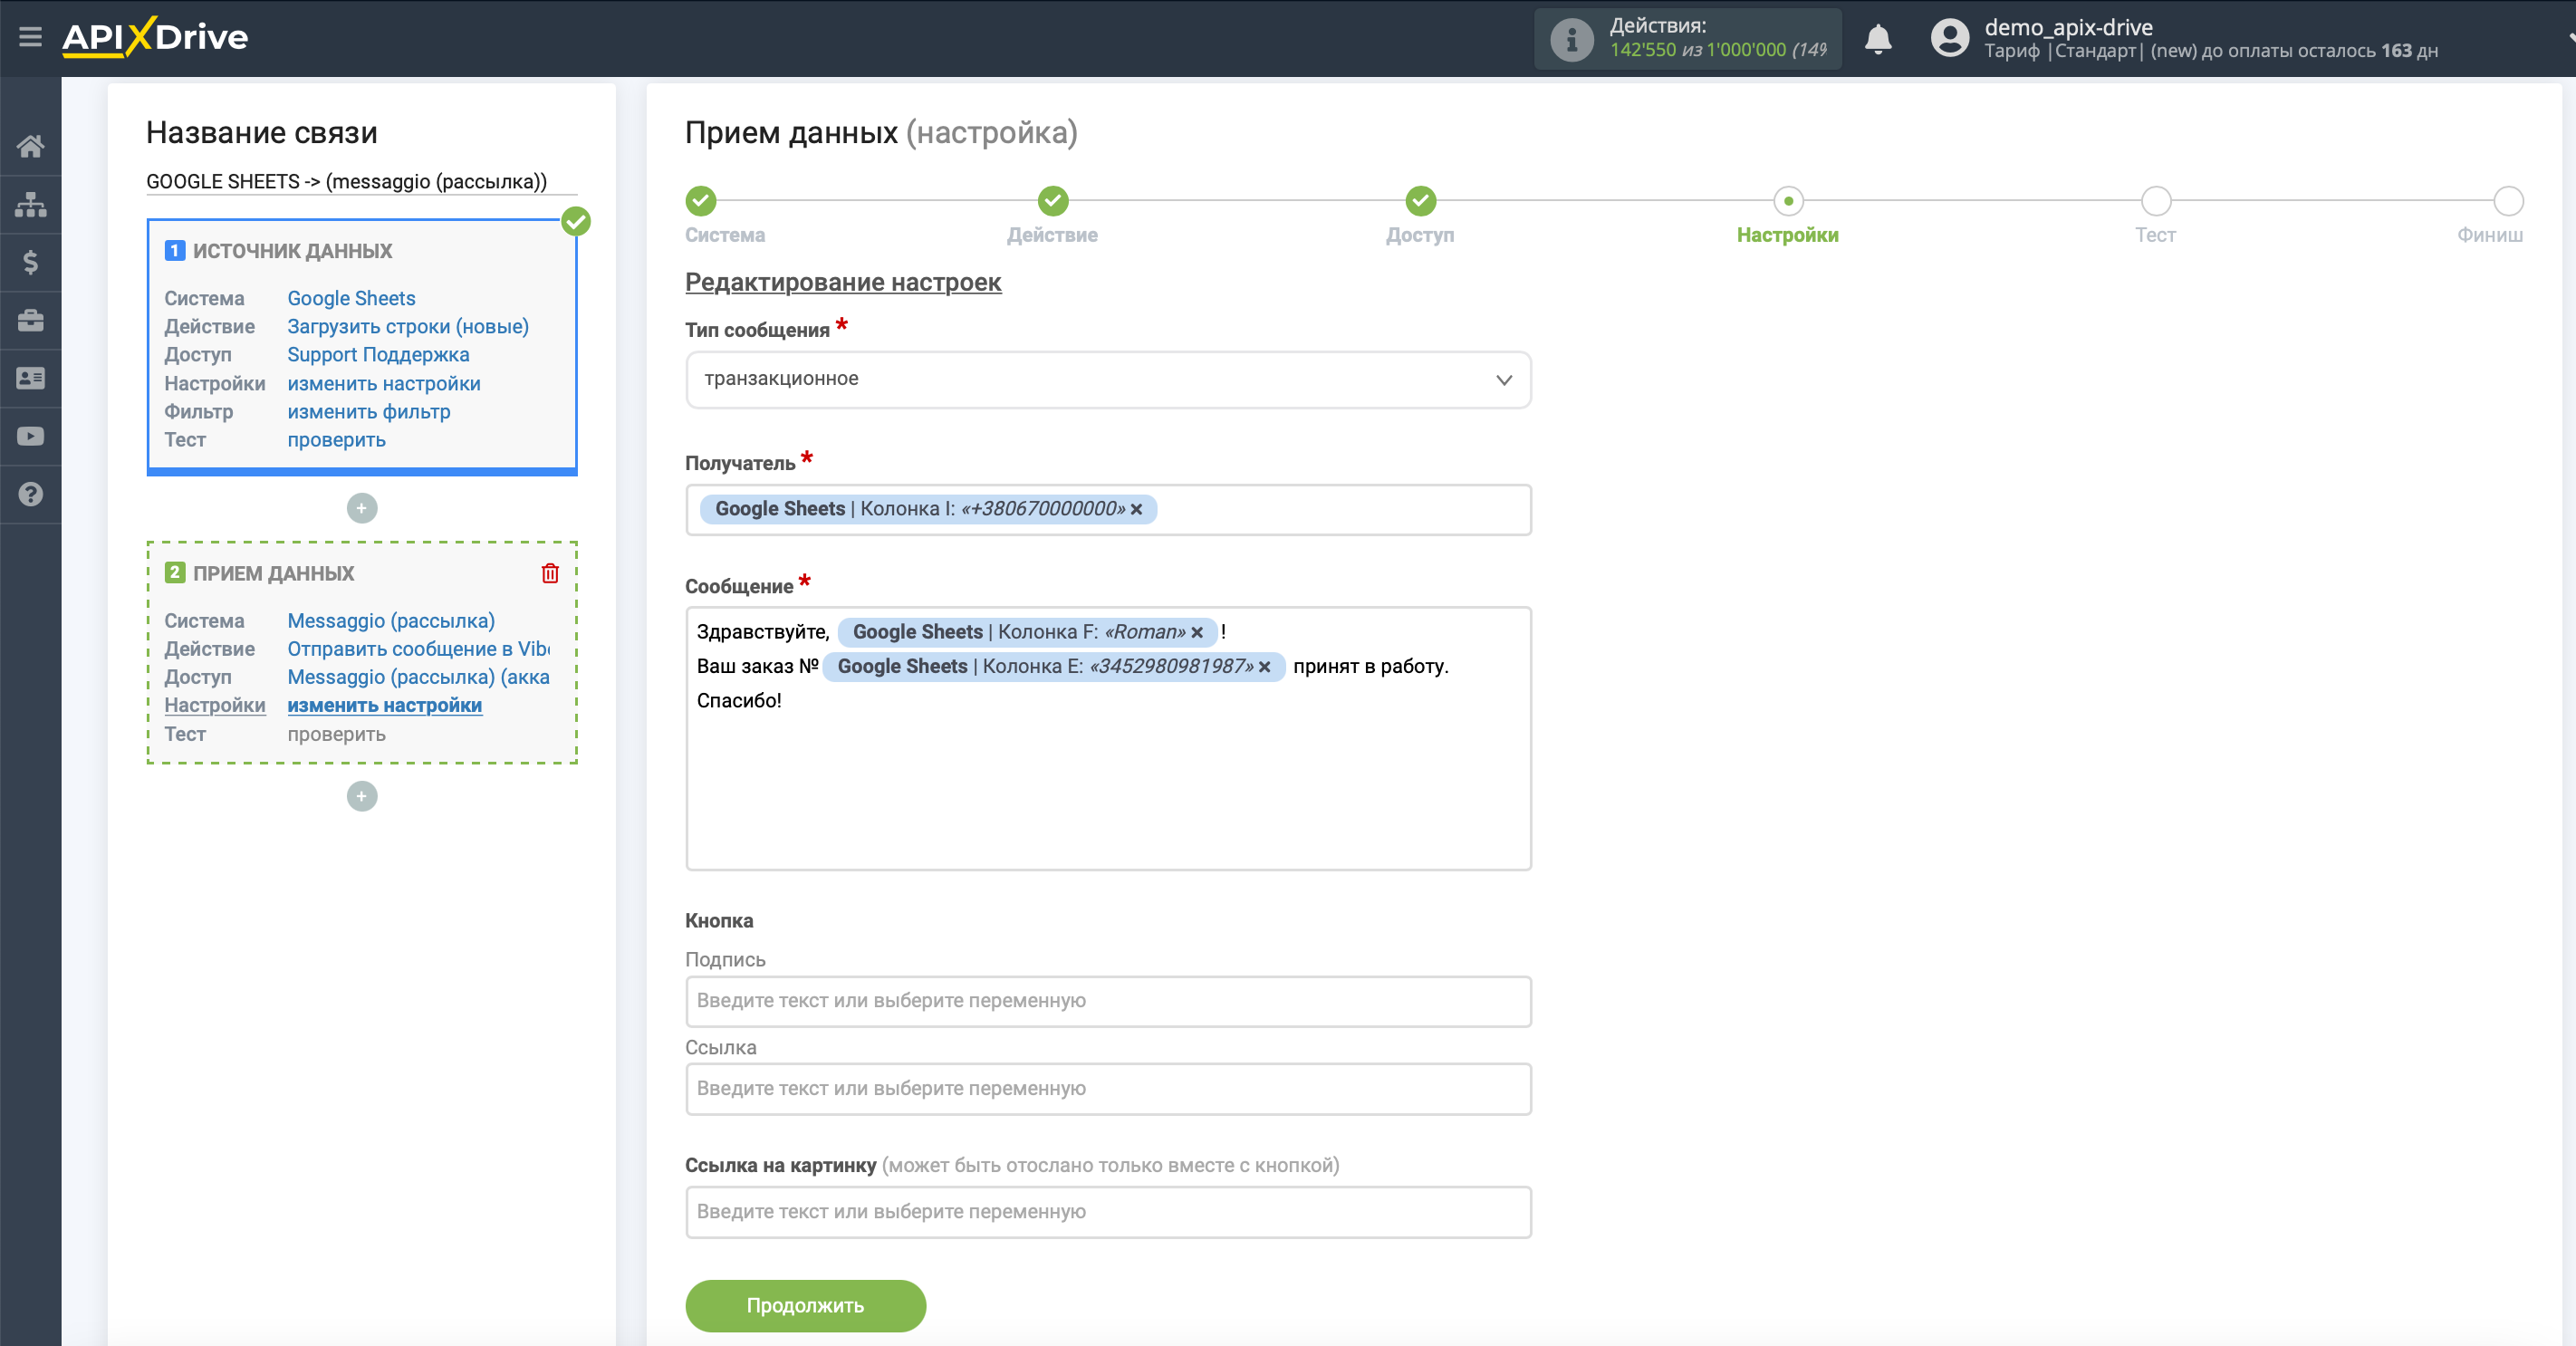Expand the Тип сообщения dropdown

click(x=1108, y=379)
